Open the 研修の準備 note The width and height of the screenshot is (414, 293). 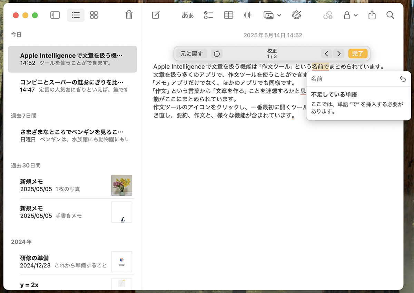(x=72, y=262)
